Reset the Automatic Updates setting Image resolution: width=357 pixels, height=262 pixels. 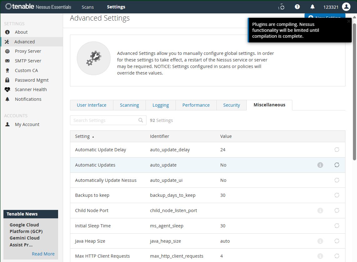click(x=337, y=165)
